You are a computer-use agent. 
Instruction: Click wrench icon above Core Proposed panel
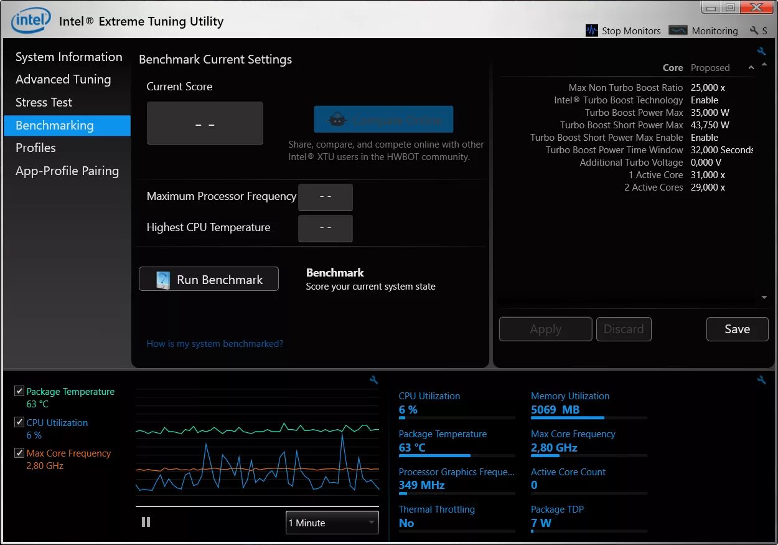coord(761,52)
